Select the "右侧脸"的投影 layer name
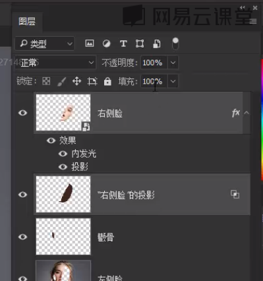Screen dimensions: 263x281 126,195
